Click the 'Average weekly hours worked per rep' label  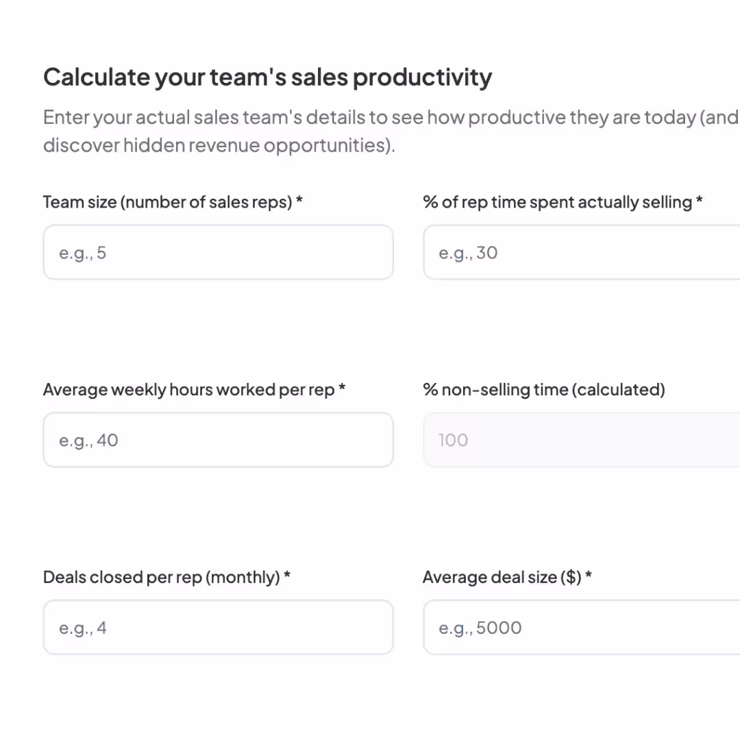tap(188, 390)
